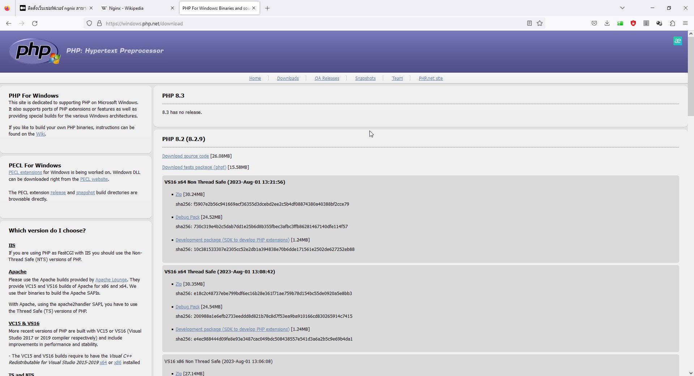Reload the current page
694x376 pixels.
(x=35, y=23)
